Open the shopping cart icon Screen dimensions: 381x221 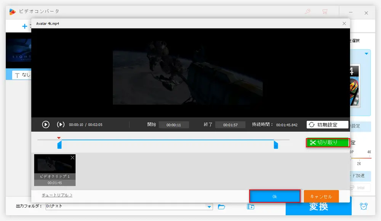(x=325, y=12)
